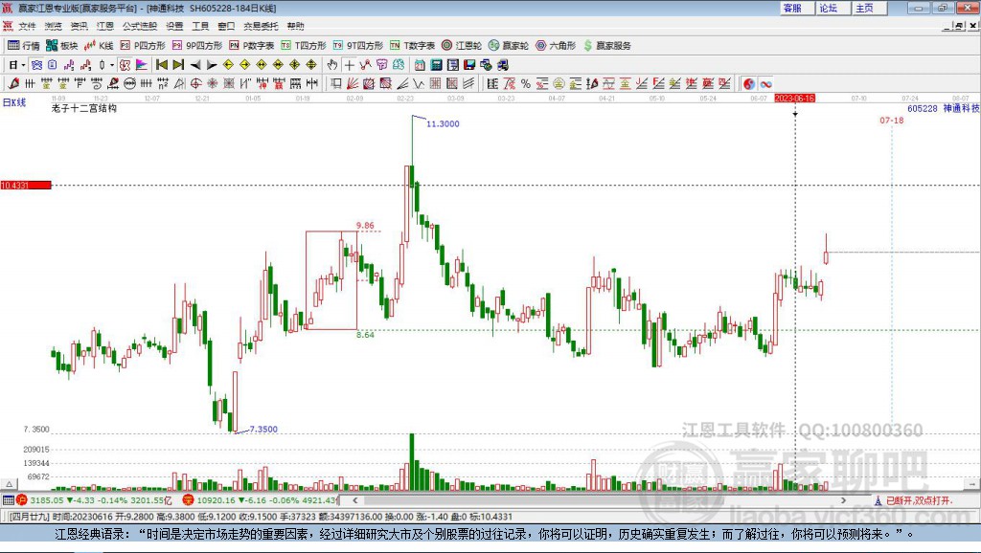The width and height of the screenshot is (981, 553).
Task: Click the up-triangle expander beside volume pane
Action: pos(9,484)
